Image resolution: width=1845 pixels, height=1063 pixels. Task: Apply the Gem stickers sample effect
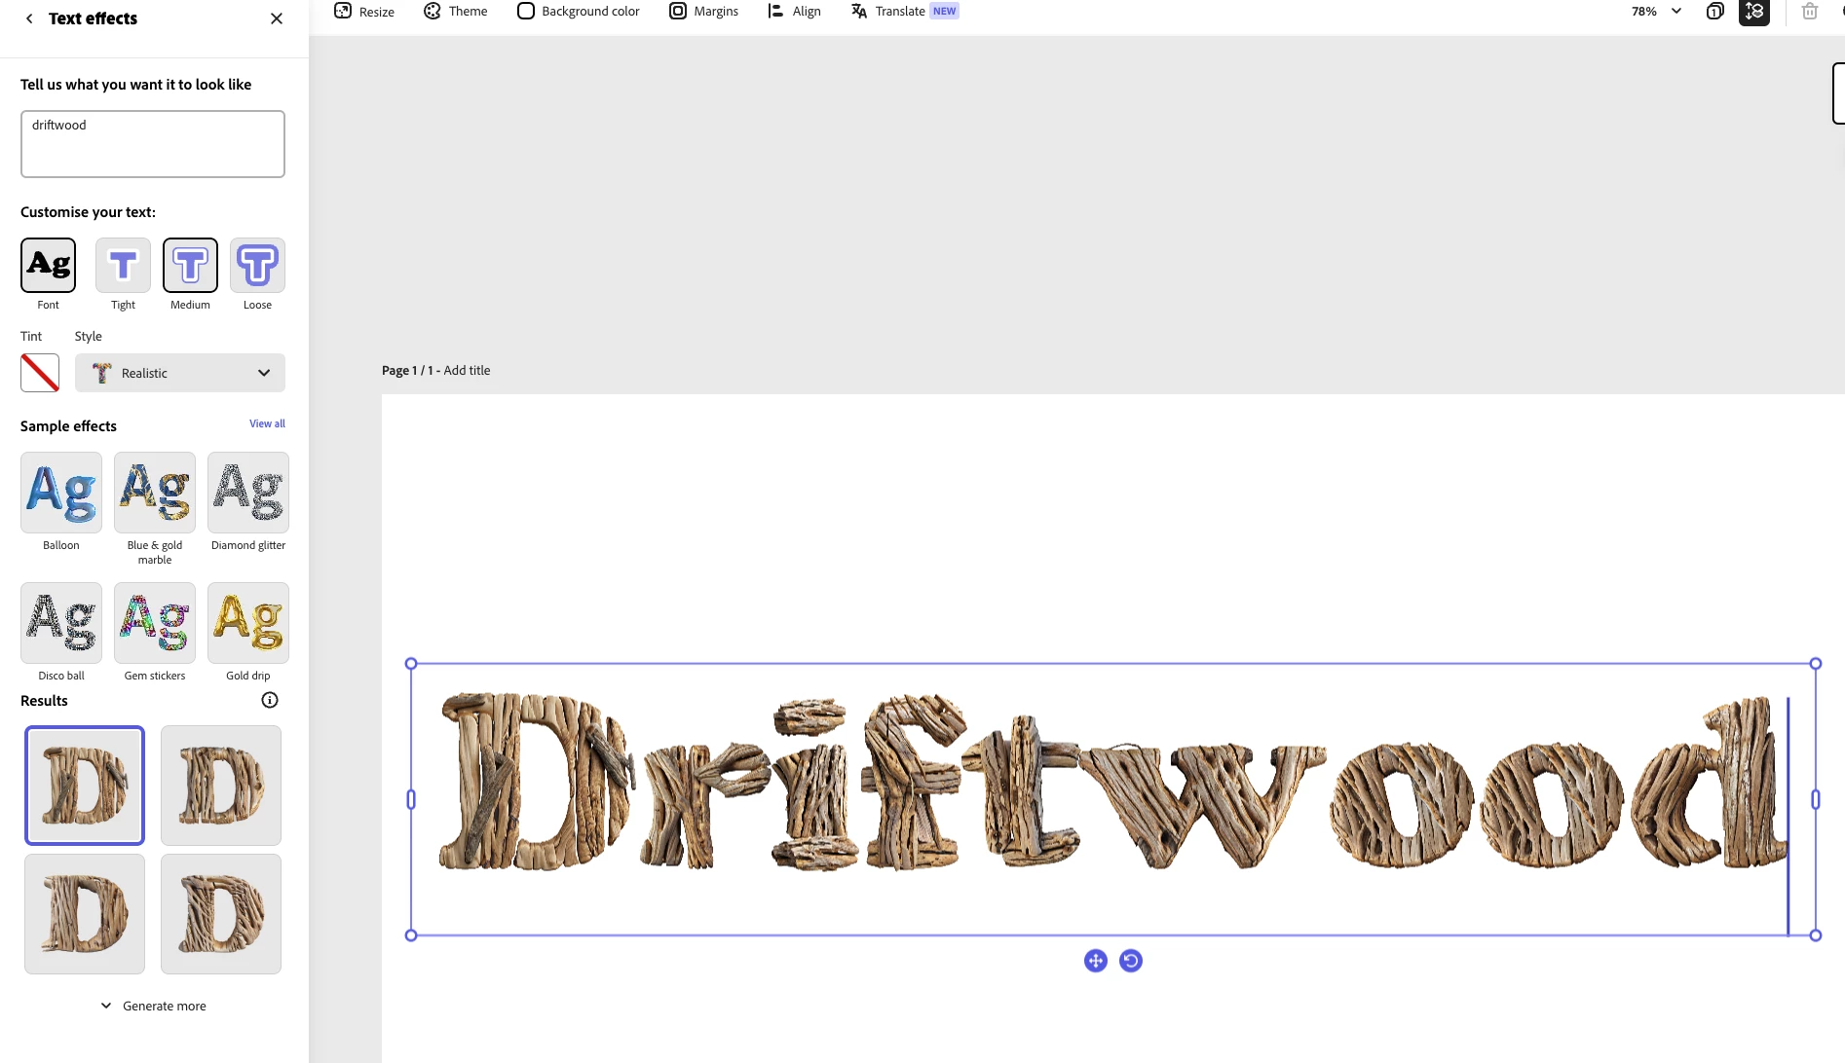(155, 623)
